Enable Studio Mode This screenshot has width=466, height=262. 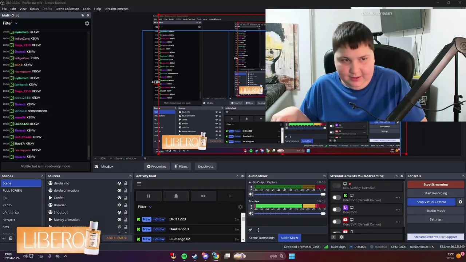point(435,211)
